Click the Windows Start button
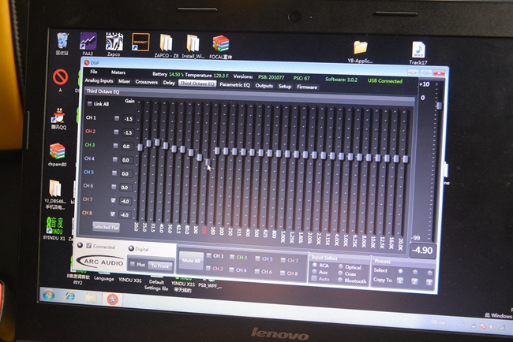The height and width of the screenshot is (342, 513). click(50, 296)
